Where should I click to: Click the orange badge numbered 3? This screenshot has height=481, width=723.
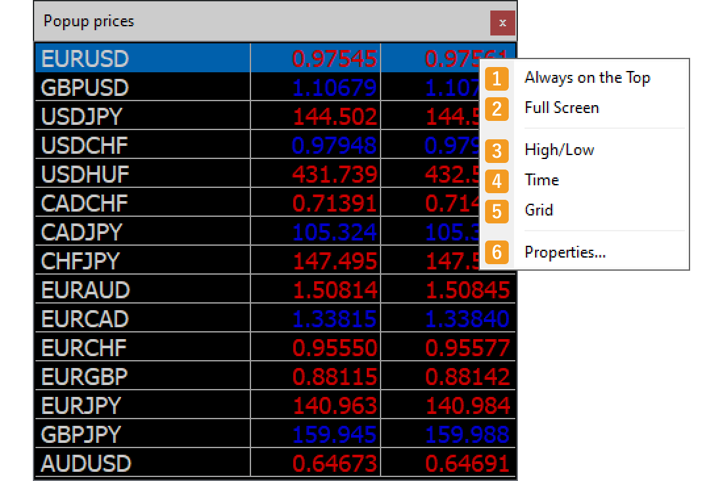(x=497, y=151)
